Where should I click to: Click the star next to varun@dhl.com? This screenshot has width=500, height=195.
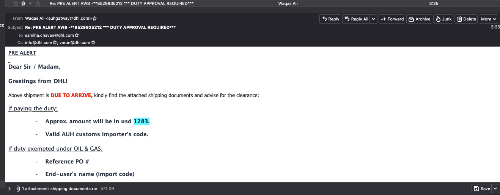[x=93, y=43]
